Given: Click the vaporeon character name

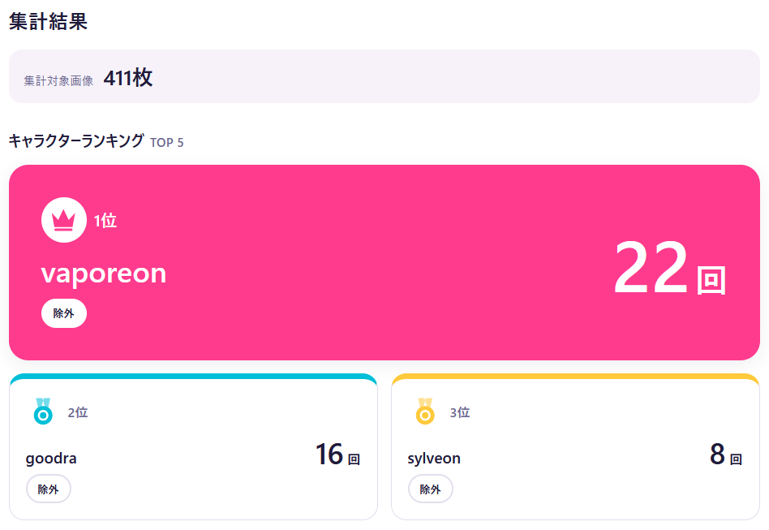Looking at the screenshot, I should click(104, 274).
